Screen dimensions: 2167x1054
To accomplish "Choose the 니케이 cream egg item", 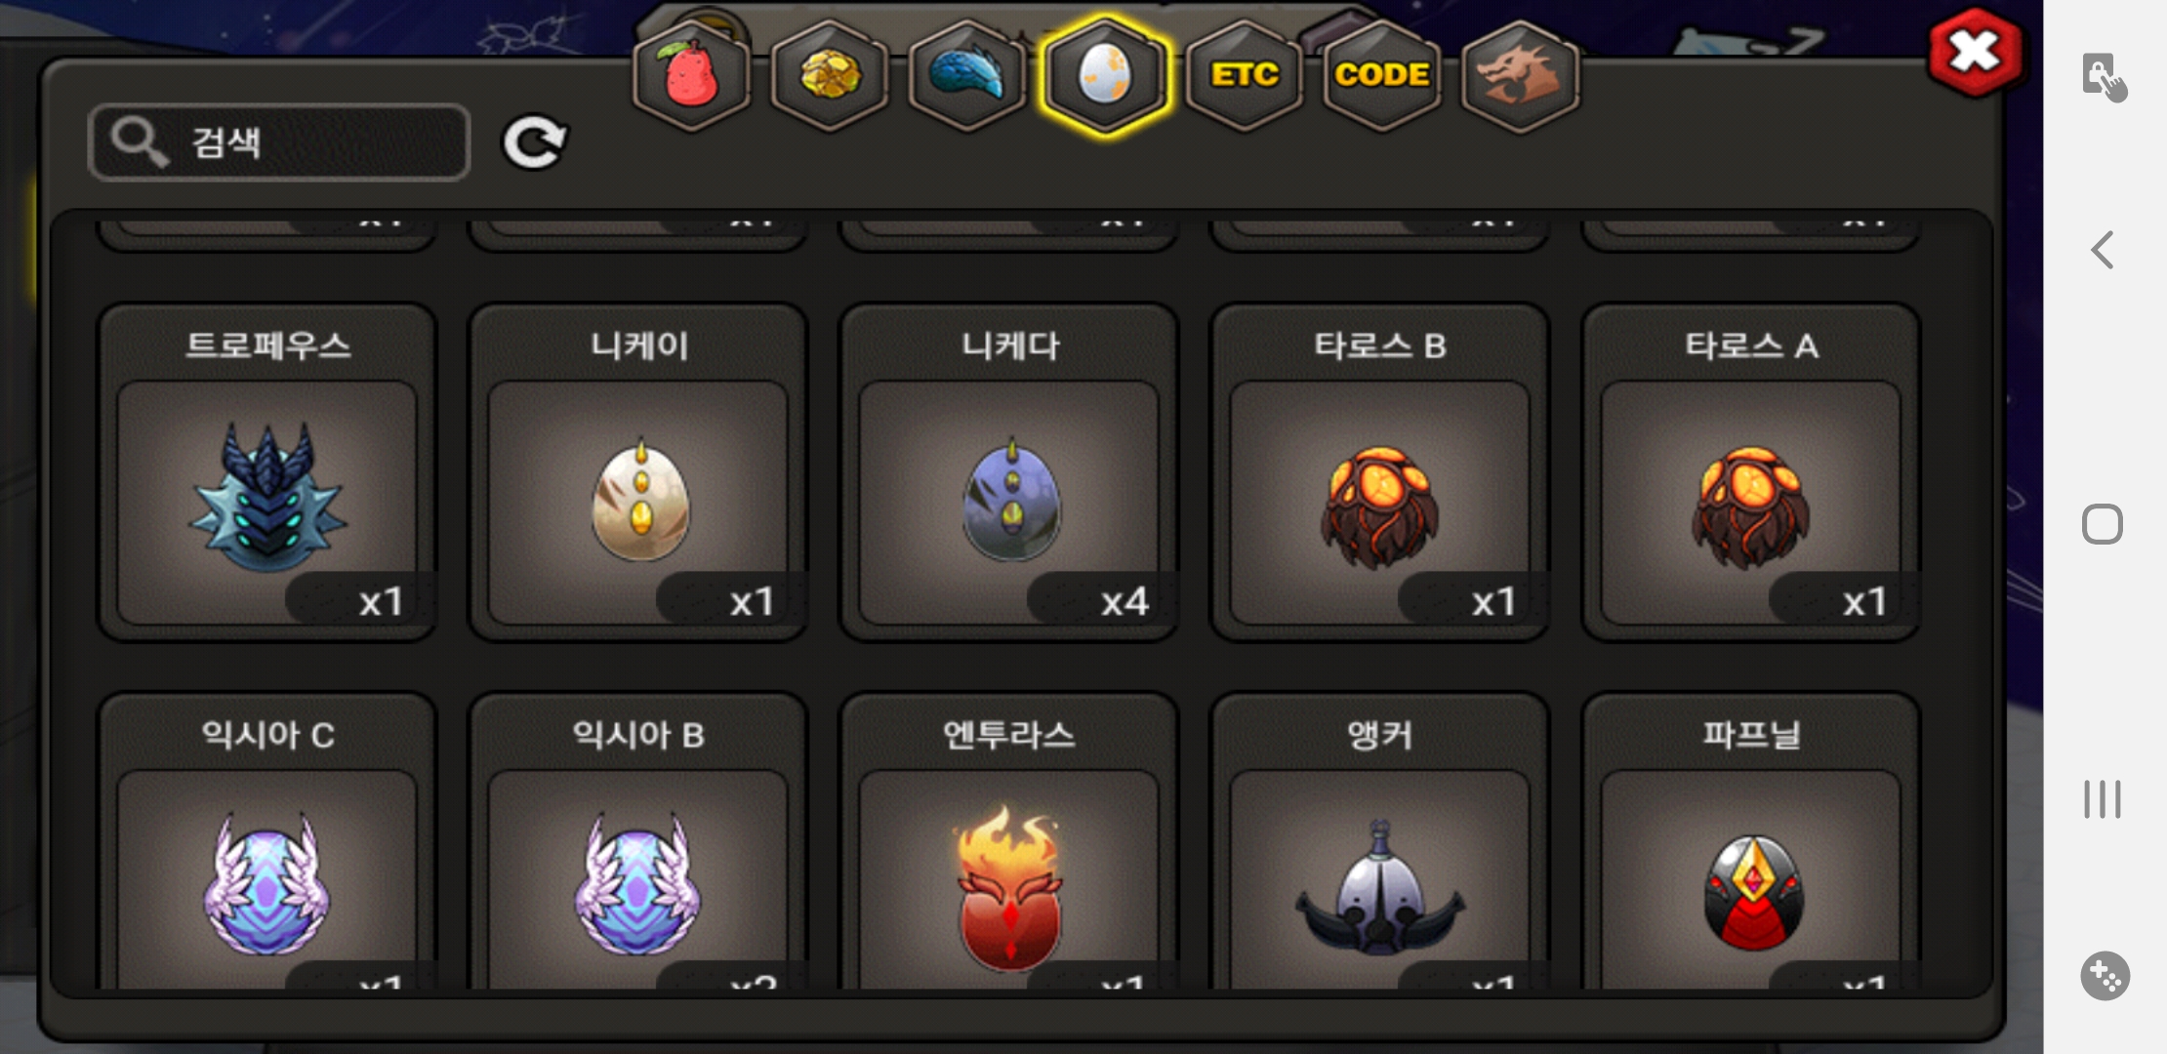I will tap(638, 472).
